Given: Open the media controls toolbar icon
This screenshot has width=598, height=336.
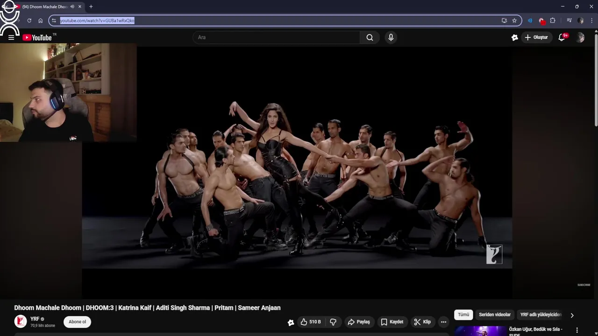Looking at the screenshot, I should coord(569,21).
